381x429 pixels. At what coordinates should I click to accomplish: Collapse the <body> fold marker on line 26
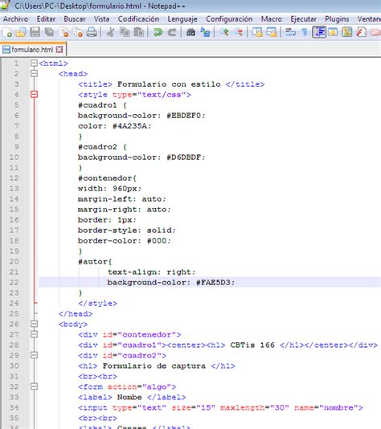34,324
